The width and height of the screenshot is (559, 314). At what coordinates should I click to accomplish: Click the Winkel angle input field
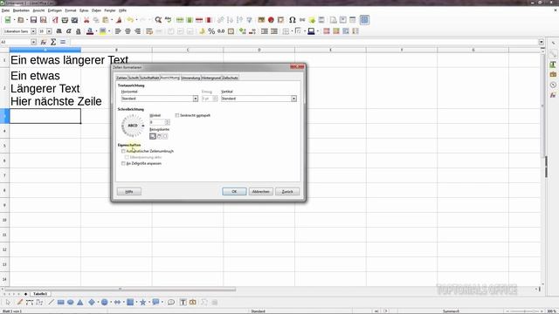click(x=157, y=122)
